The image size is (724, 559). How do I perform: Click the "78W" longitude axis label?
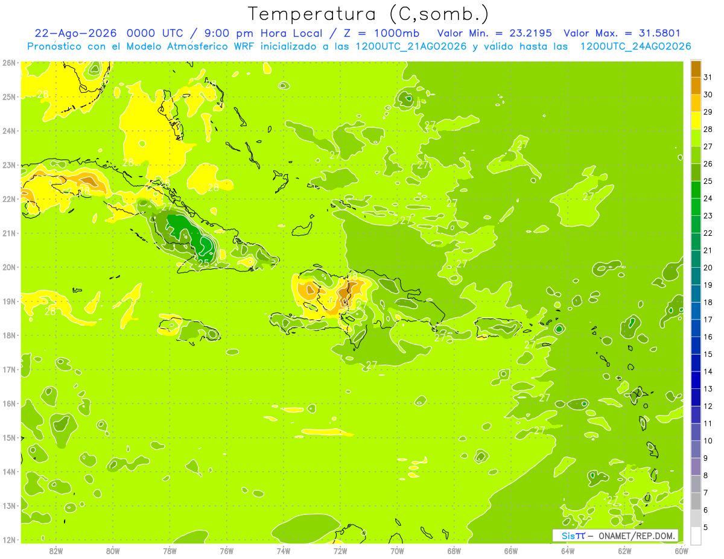pos(170,551)
